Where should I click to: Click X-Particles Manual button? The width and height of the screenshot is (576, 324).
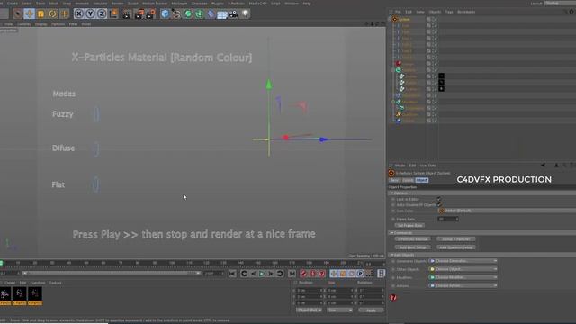tap(413, 239)
